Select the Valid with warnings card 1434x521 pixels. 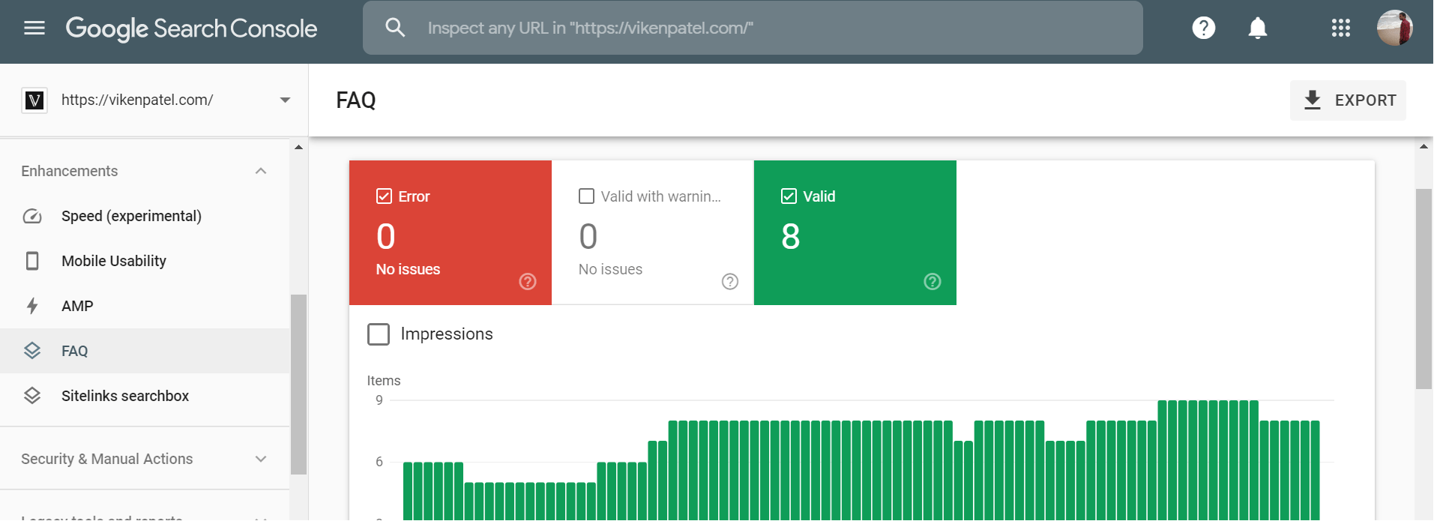(x=653, y=232)
